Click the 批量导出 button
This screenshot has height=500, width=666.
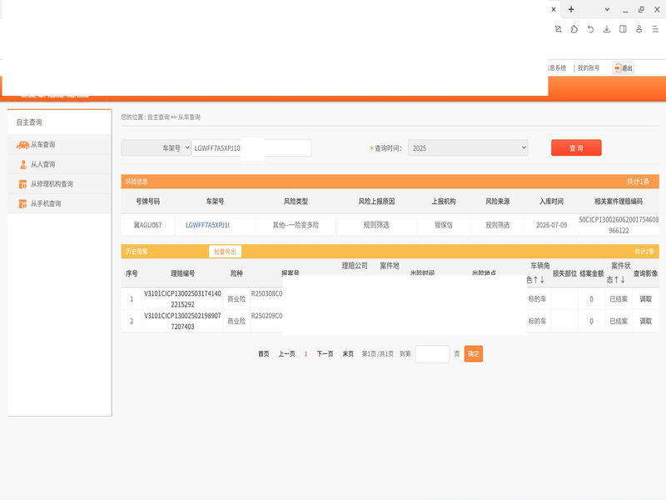pyautogui.click(x=225, y=252)
